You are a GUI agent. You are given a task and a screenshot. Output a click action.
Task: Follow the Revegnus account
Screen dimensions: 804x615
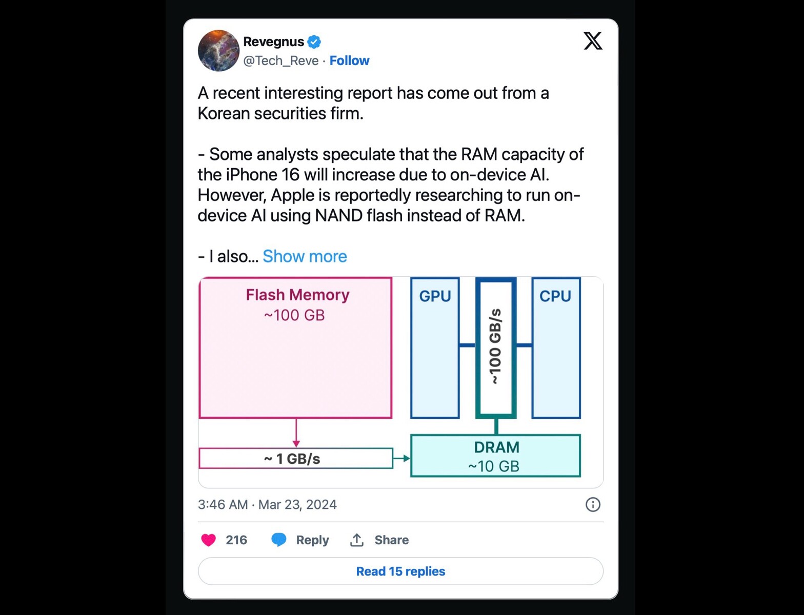point(349,60)
